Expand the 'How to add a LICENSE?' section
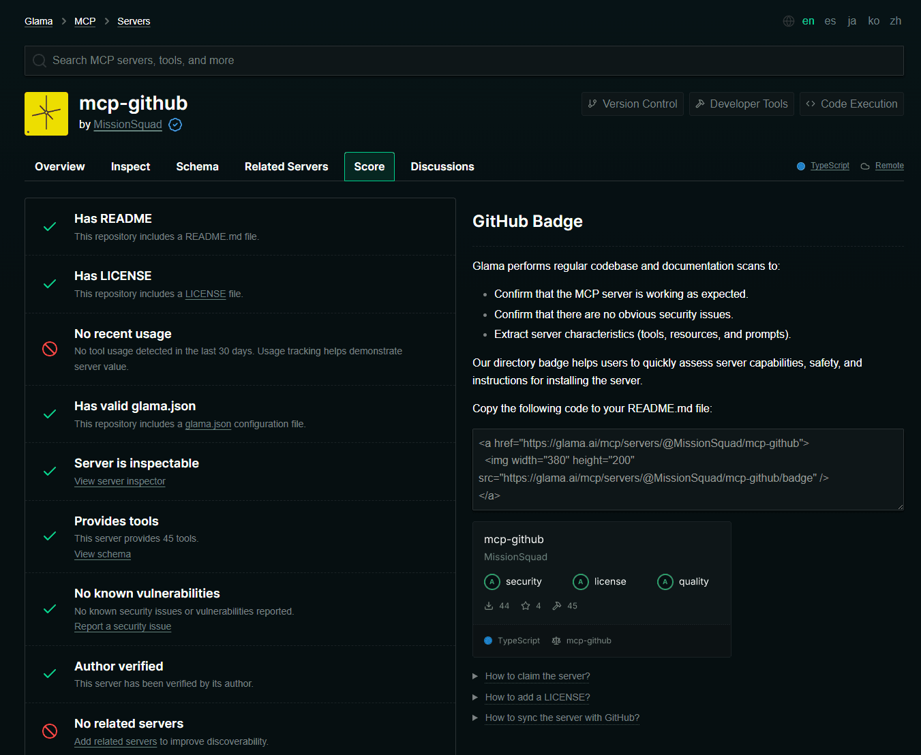This screenshot has width=921, height=755. [537, 697]
